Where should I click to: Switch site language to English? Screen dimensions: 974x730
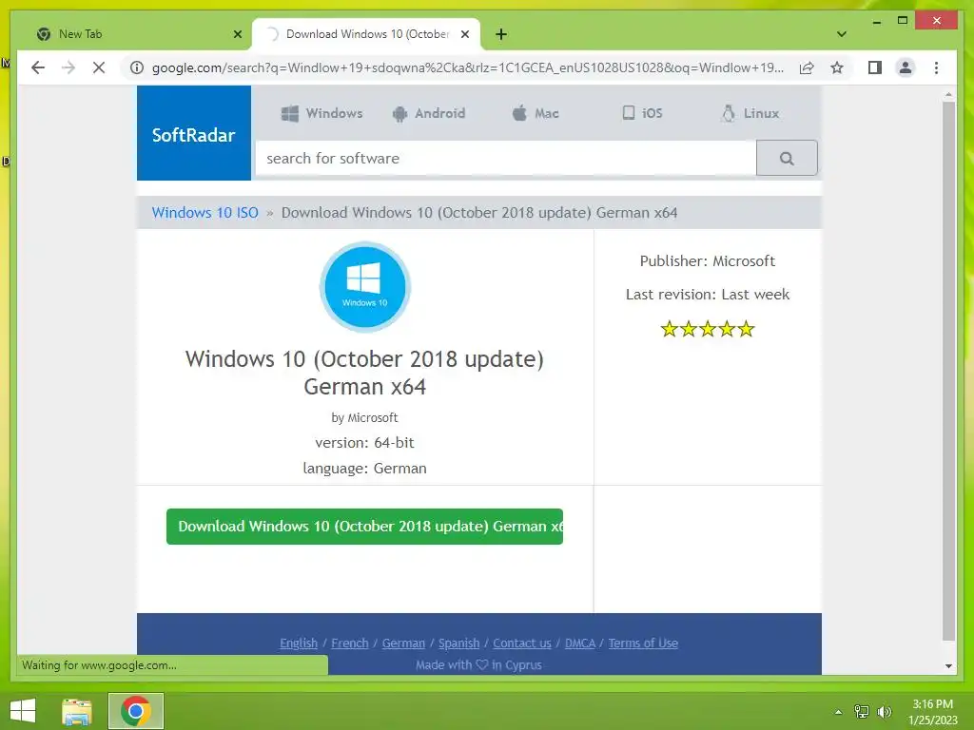point(299,644)
